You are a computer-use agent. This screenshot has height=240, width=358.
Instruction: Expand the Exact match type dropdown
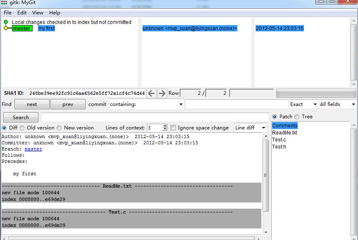pos(303,104)
